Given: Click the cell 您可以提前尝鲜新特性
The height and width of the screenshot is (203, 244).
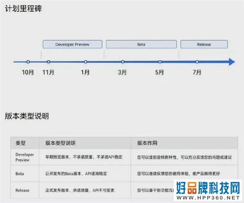Looking at the screenshot, I should (x=184, y=157).
